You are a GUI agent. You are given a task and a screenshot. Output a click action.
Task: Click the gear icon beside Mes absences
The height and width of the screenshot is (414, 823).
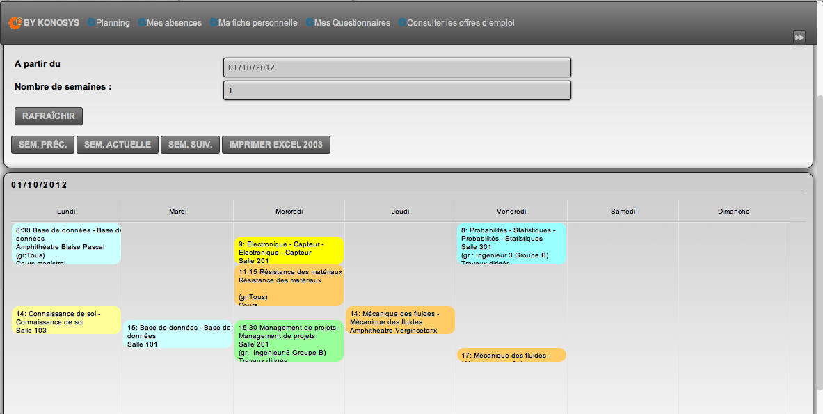pos(142,22)
